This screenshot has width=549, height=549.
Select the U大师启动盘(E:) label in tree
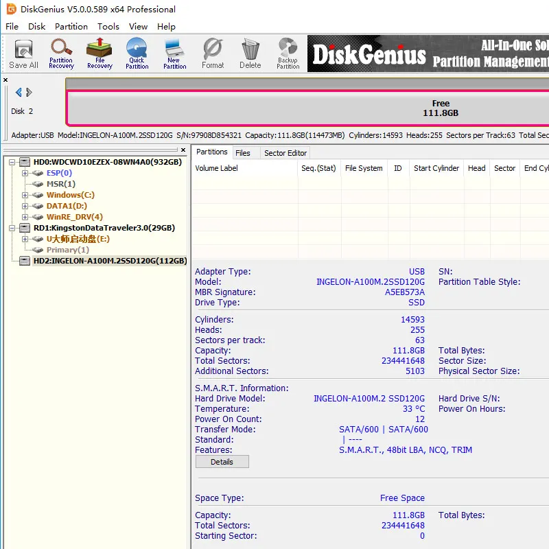coord(78,239)
